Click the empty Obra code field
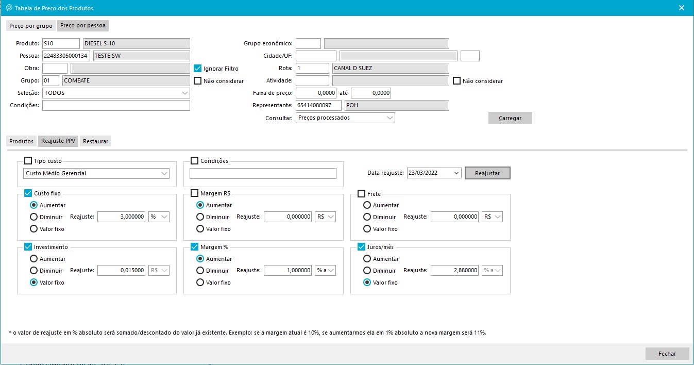 tap(55, 68)
